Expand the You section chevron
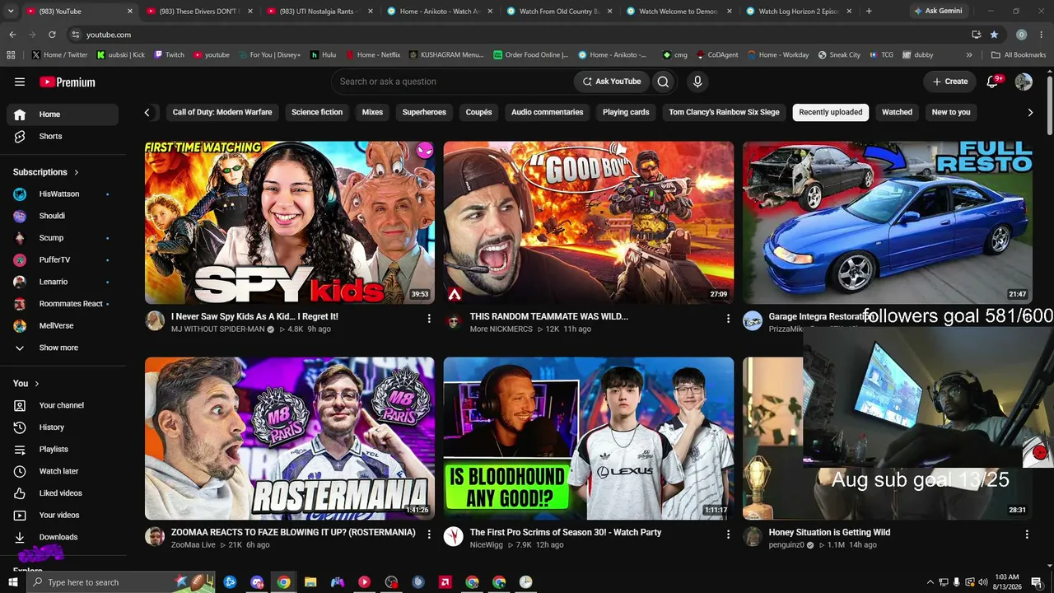The width and height of the screenshot is (1054, 593). click(x=37, y=384)
